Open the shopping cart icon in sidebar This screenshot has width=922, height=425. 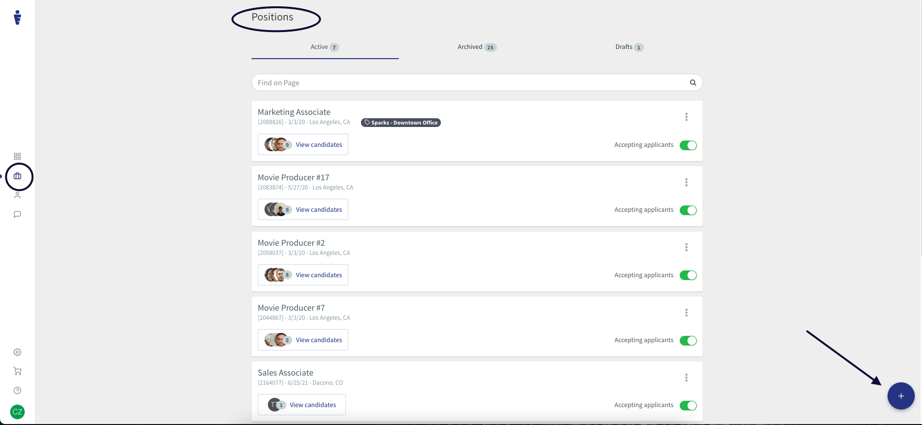click(x=17, y=371)
